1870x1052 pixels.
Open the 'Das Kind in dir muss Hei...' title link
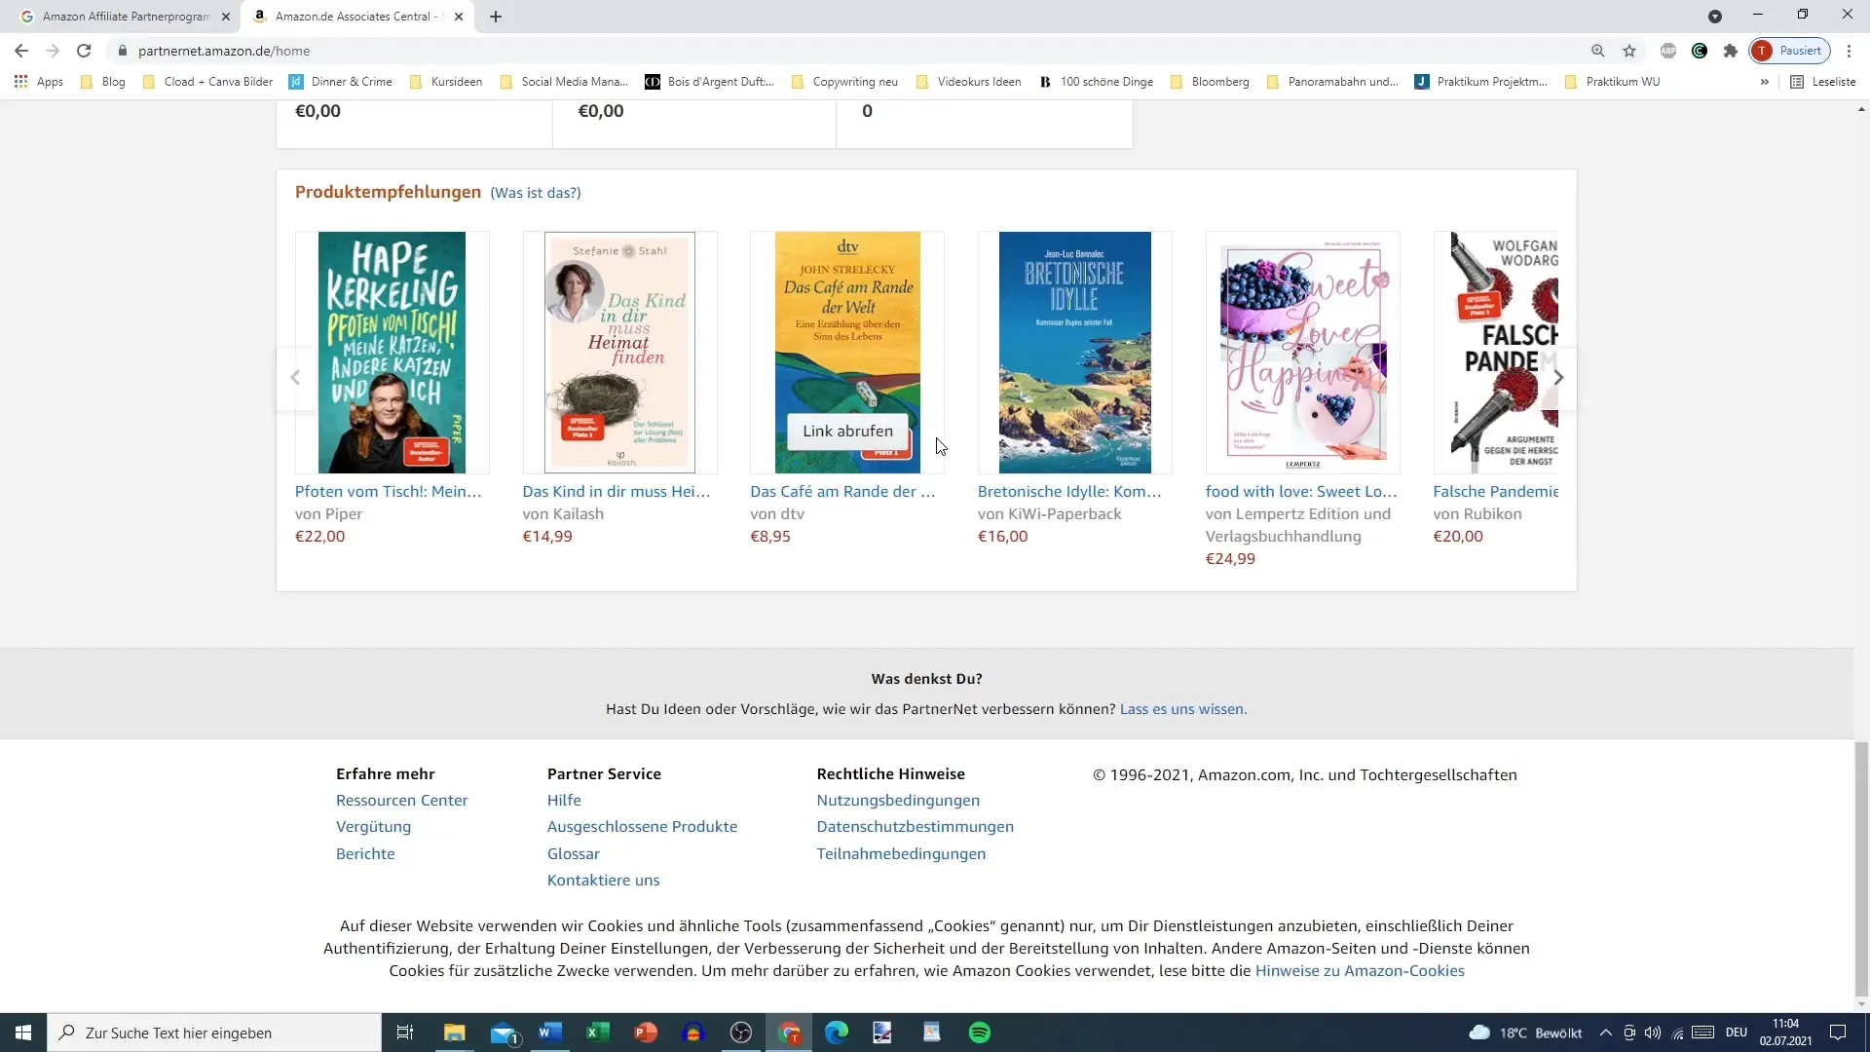[617, 492]
